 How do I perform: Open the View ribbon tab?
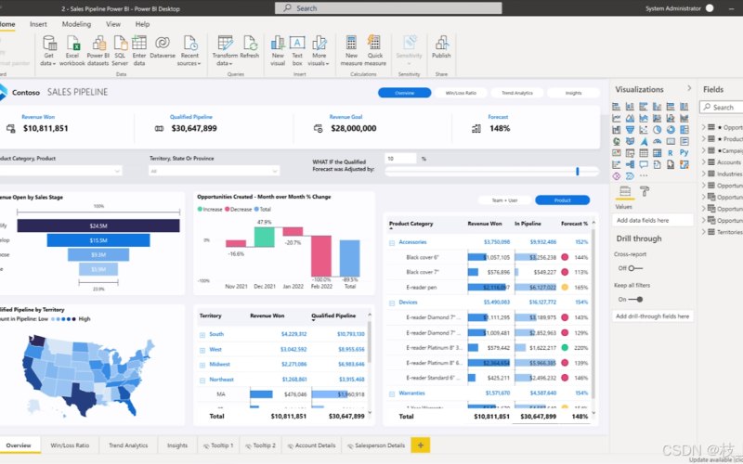coord(113,24)
